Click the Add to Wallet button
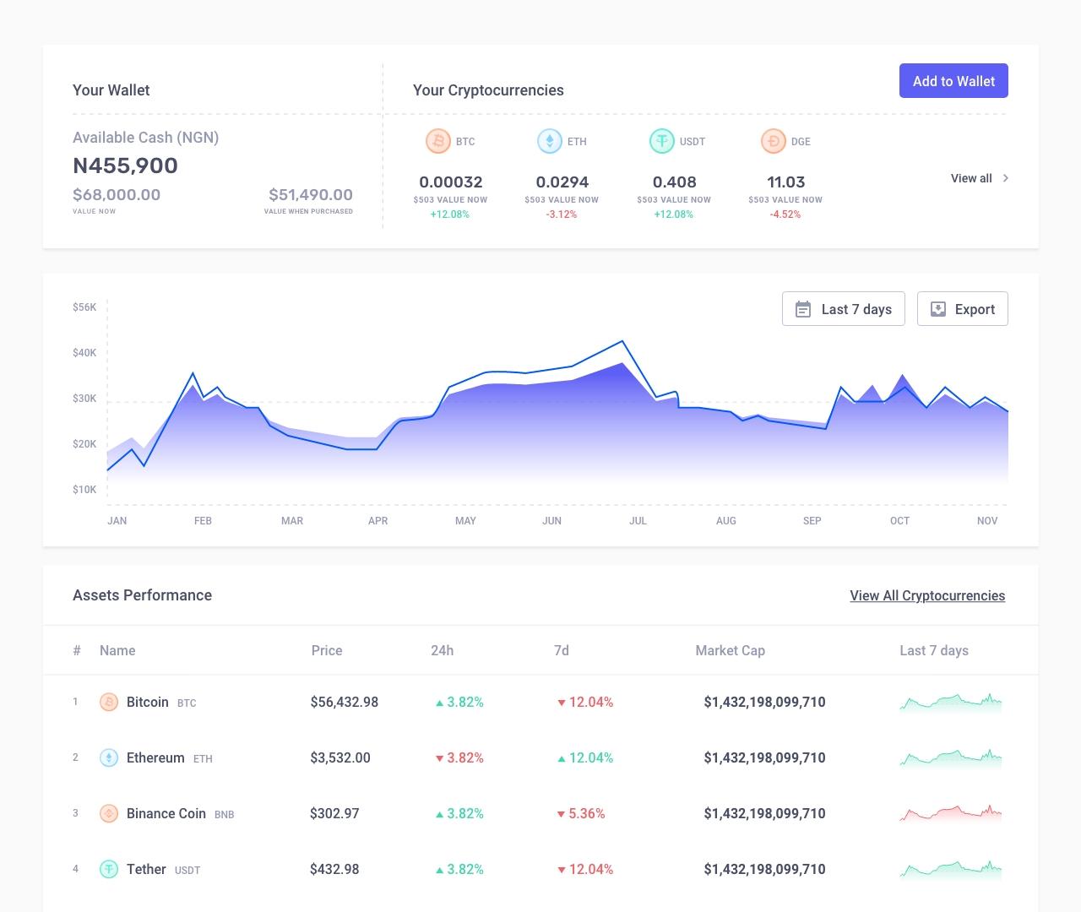 click(x=953, y=81)
